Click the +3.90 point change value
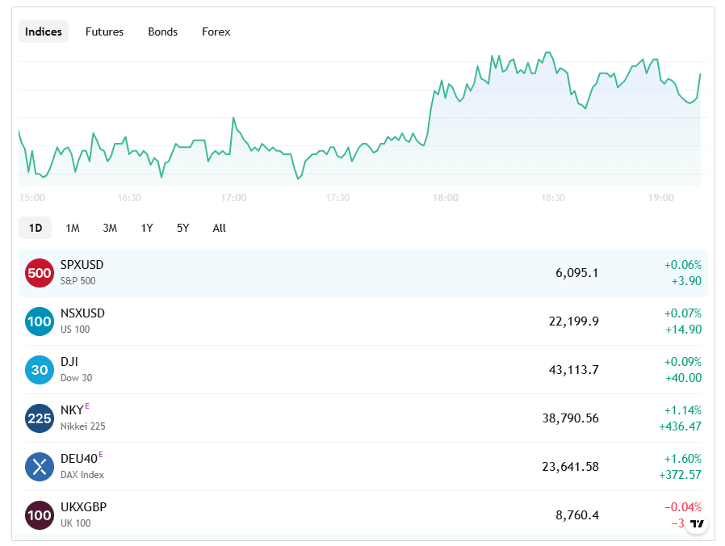Image resolution: width=725 pixels, height=546 pixels. click(686, 281)
